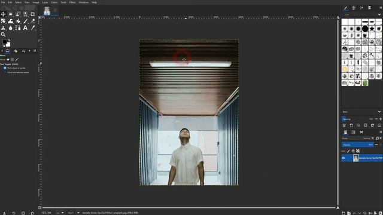Toggle lock pixels for the layer
The width and height of the screenshot is (383, 215).
(348, 151)
